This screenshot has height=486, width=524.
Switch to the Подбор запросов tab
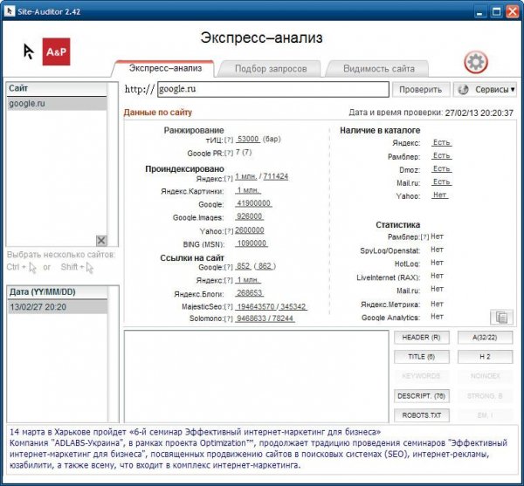[271, 69]
